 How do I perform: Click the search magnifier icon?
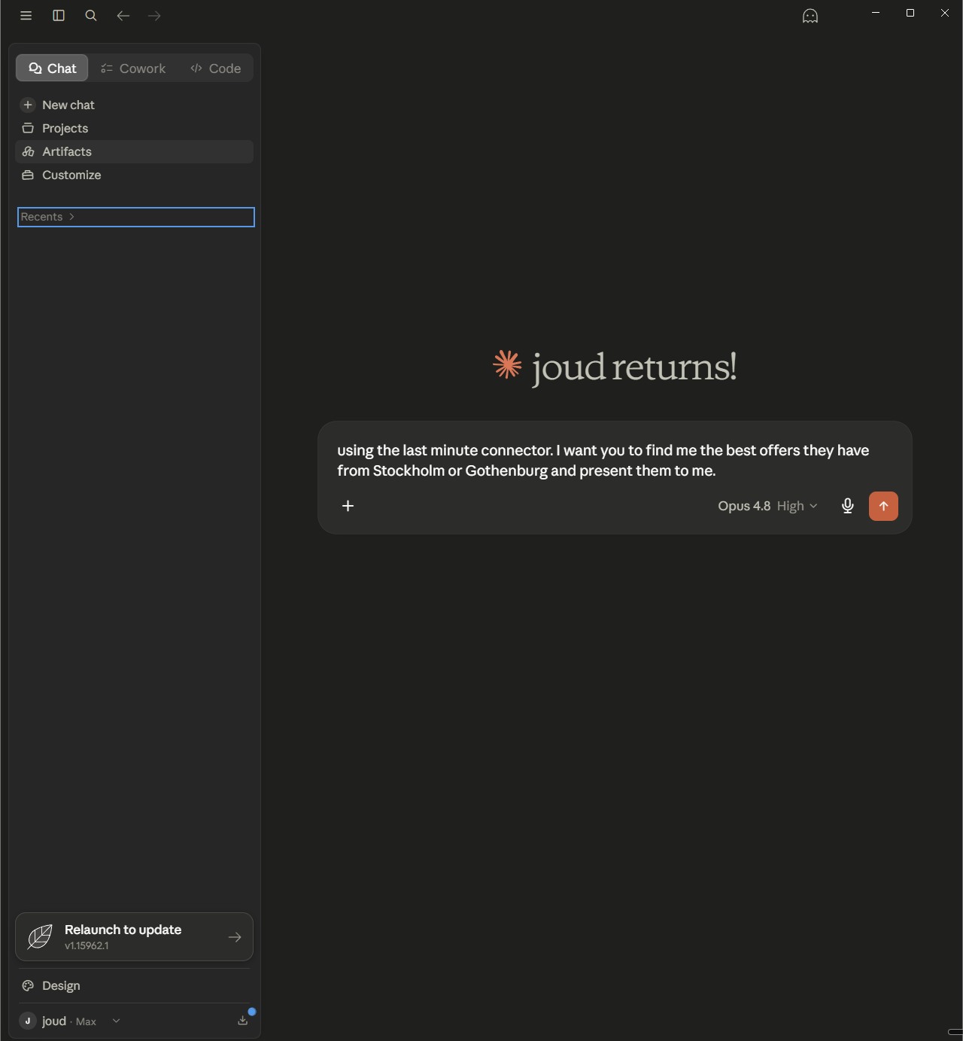coord(91,15)
